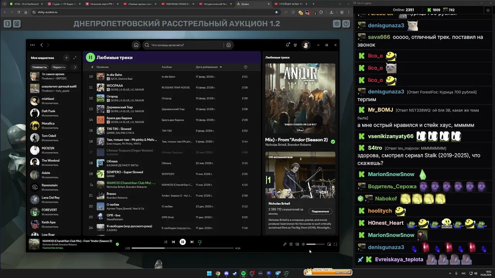
Task: Open Spotify play queue icon
Action: click(291, 244)
